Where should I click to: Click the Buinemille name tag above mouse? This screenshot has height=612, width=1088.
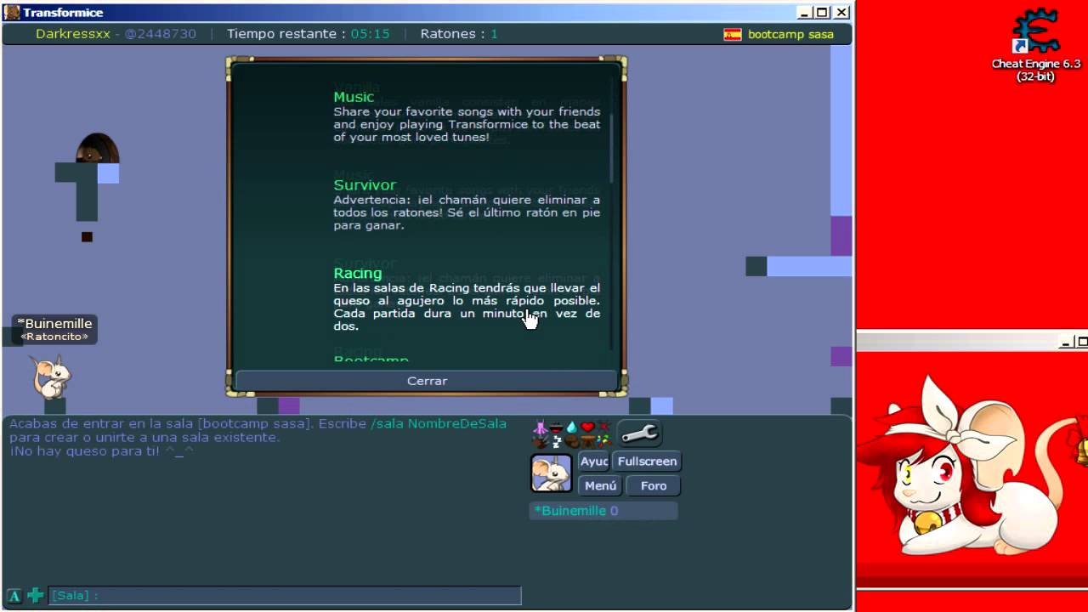click(55, 329)
